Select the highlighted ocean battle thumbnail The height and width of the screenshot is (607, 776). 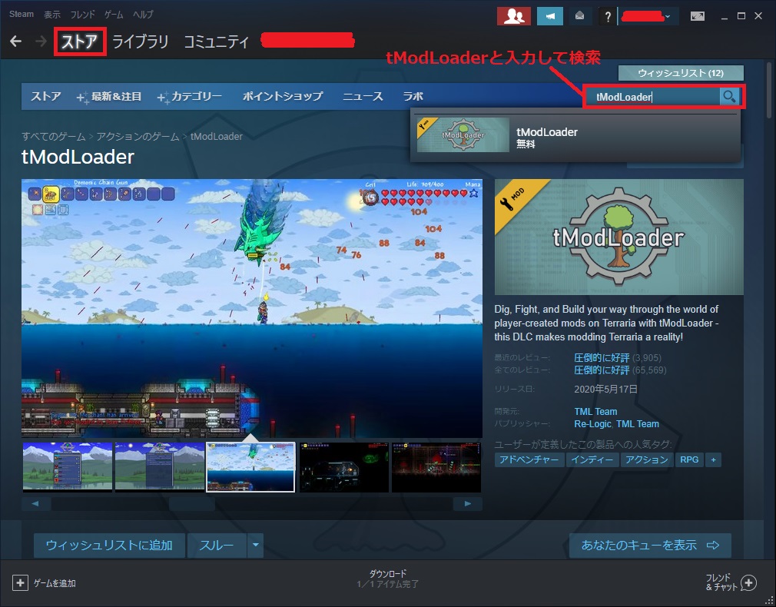pos(251,467)
